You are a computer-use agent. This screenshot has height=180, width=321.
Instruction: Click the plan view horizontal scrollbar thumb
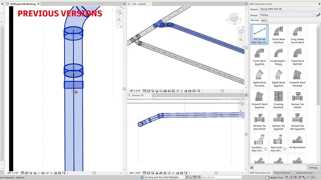click(x=94, y=173)
